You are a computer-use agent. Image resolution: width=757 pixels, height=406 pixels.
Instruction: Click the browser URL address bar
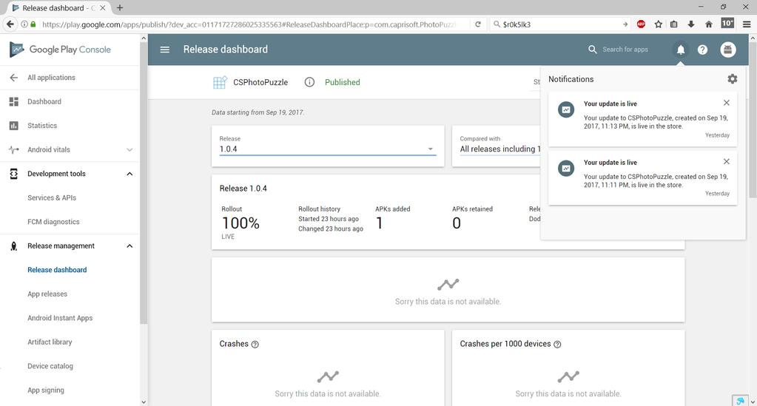[x=249, y=24]
